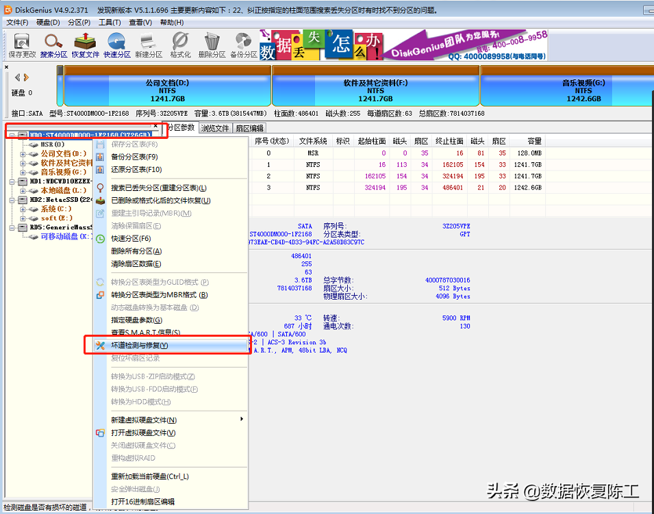Collapse the HD2 NetacSSD disk node
The height and width of the screenshot is (514, 654).
coord(12,200)
